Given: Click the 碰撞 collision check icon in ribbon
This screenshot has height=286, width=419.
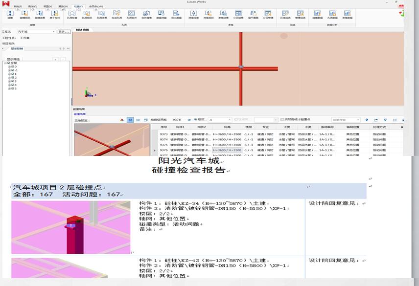Looking at the screenshot, I should tap(10, 14).
